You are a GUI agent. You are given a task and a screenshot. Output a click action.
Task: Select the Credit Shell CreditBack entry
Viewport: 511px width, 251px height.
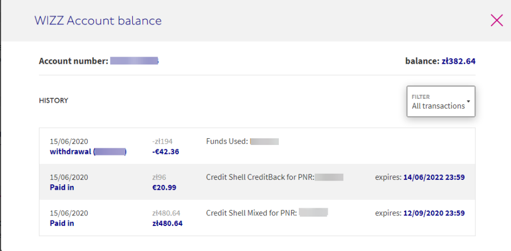pos(260,178)
